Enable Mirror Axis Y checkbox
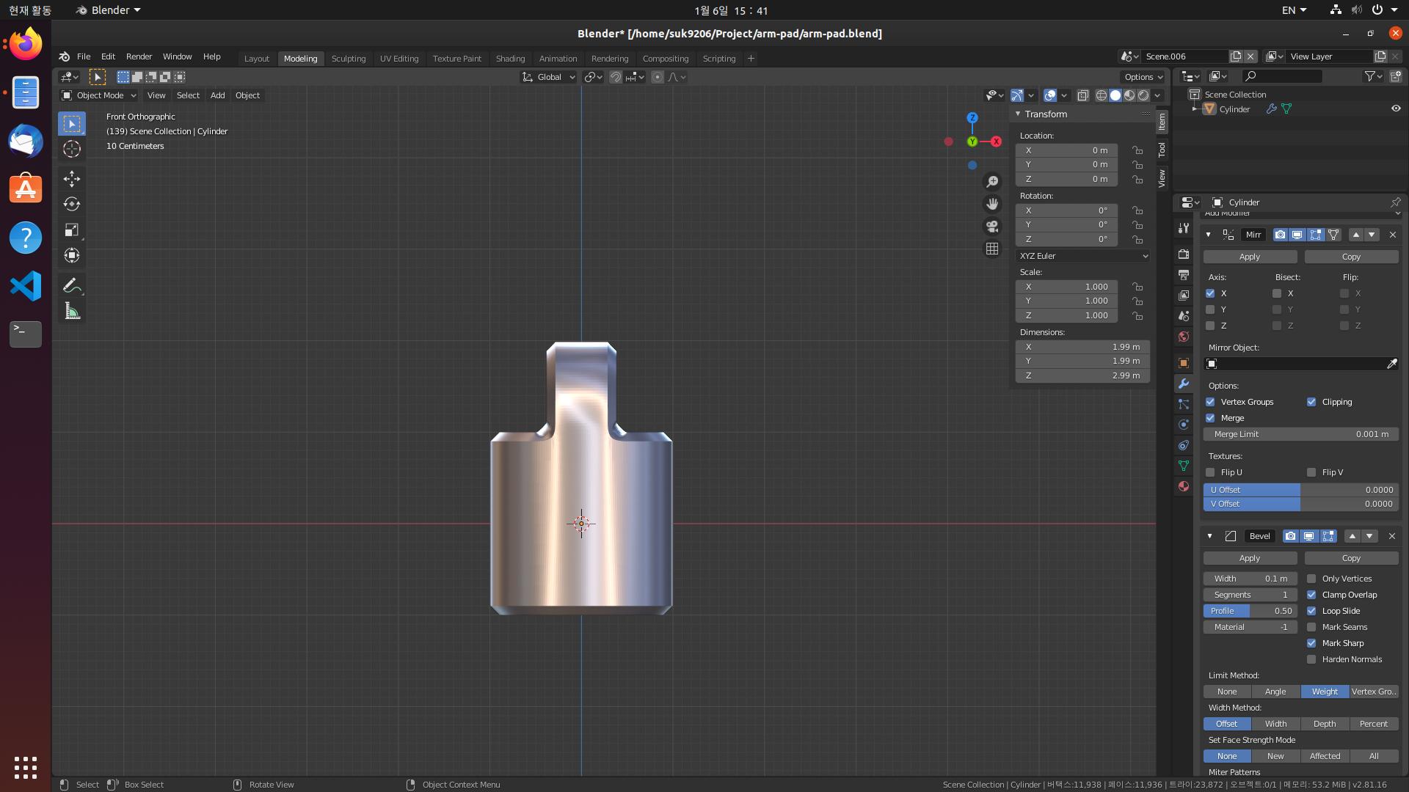This screenshot has height=792, width=1409. [1210, 309]
